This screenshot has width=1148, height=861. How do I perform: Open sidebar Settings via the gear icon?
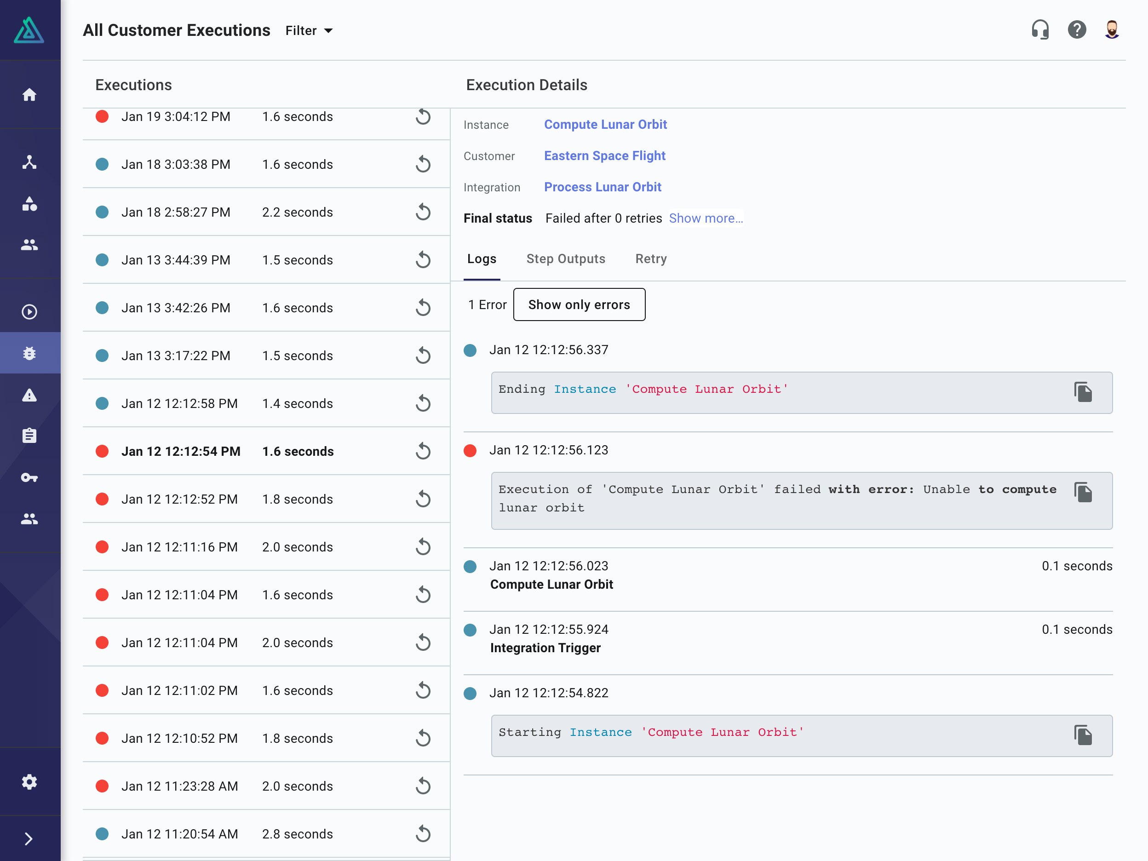coord(29,781)
